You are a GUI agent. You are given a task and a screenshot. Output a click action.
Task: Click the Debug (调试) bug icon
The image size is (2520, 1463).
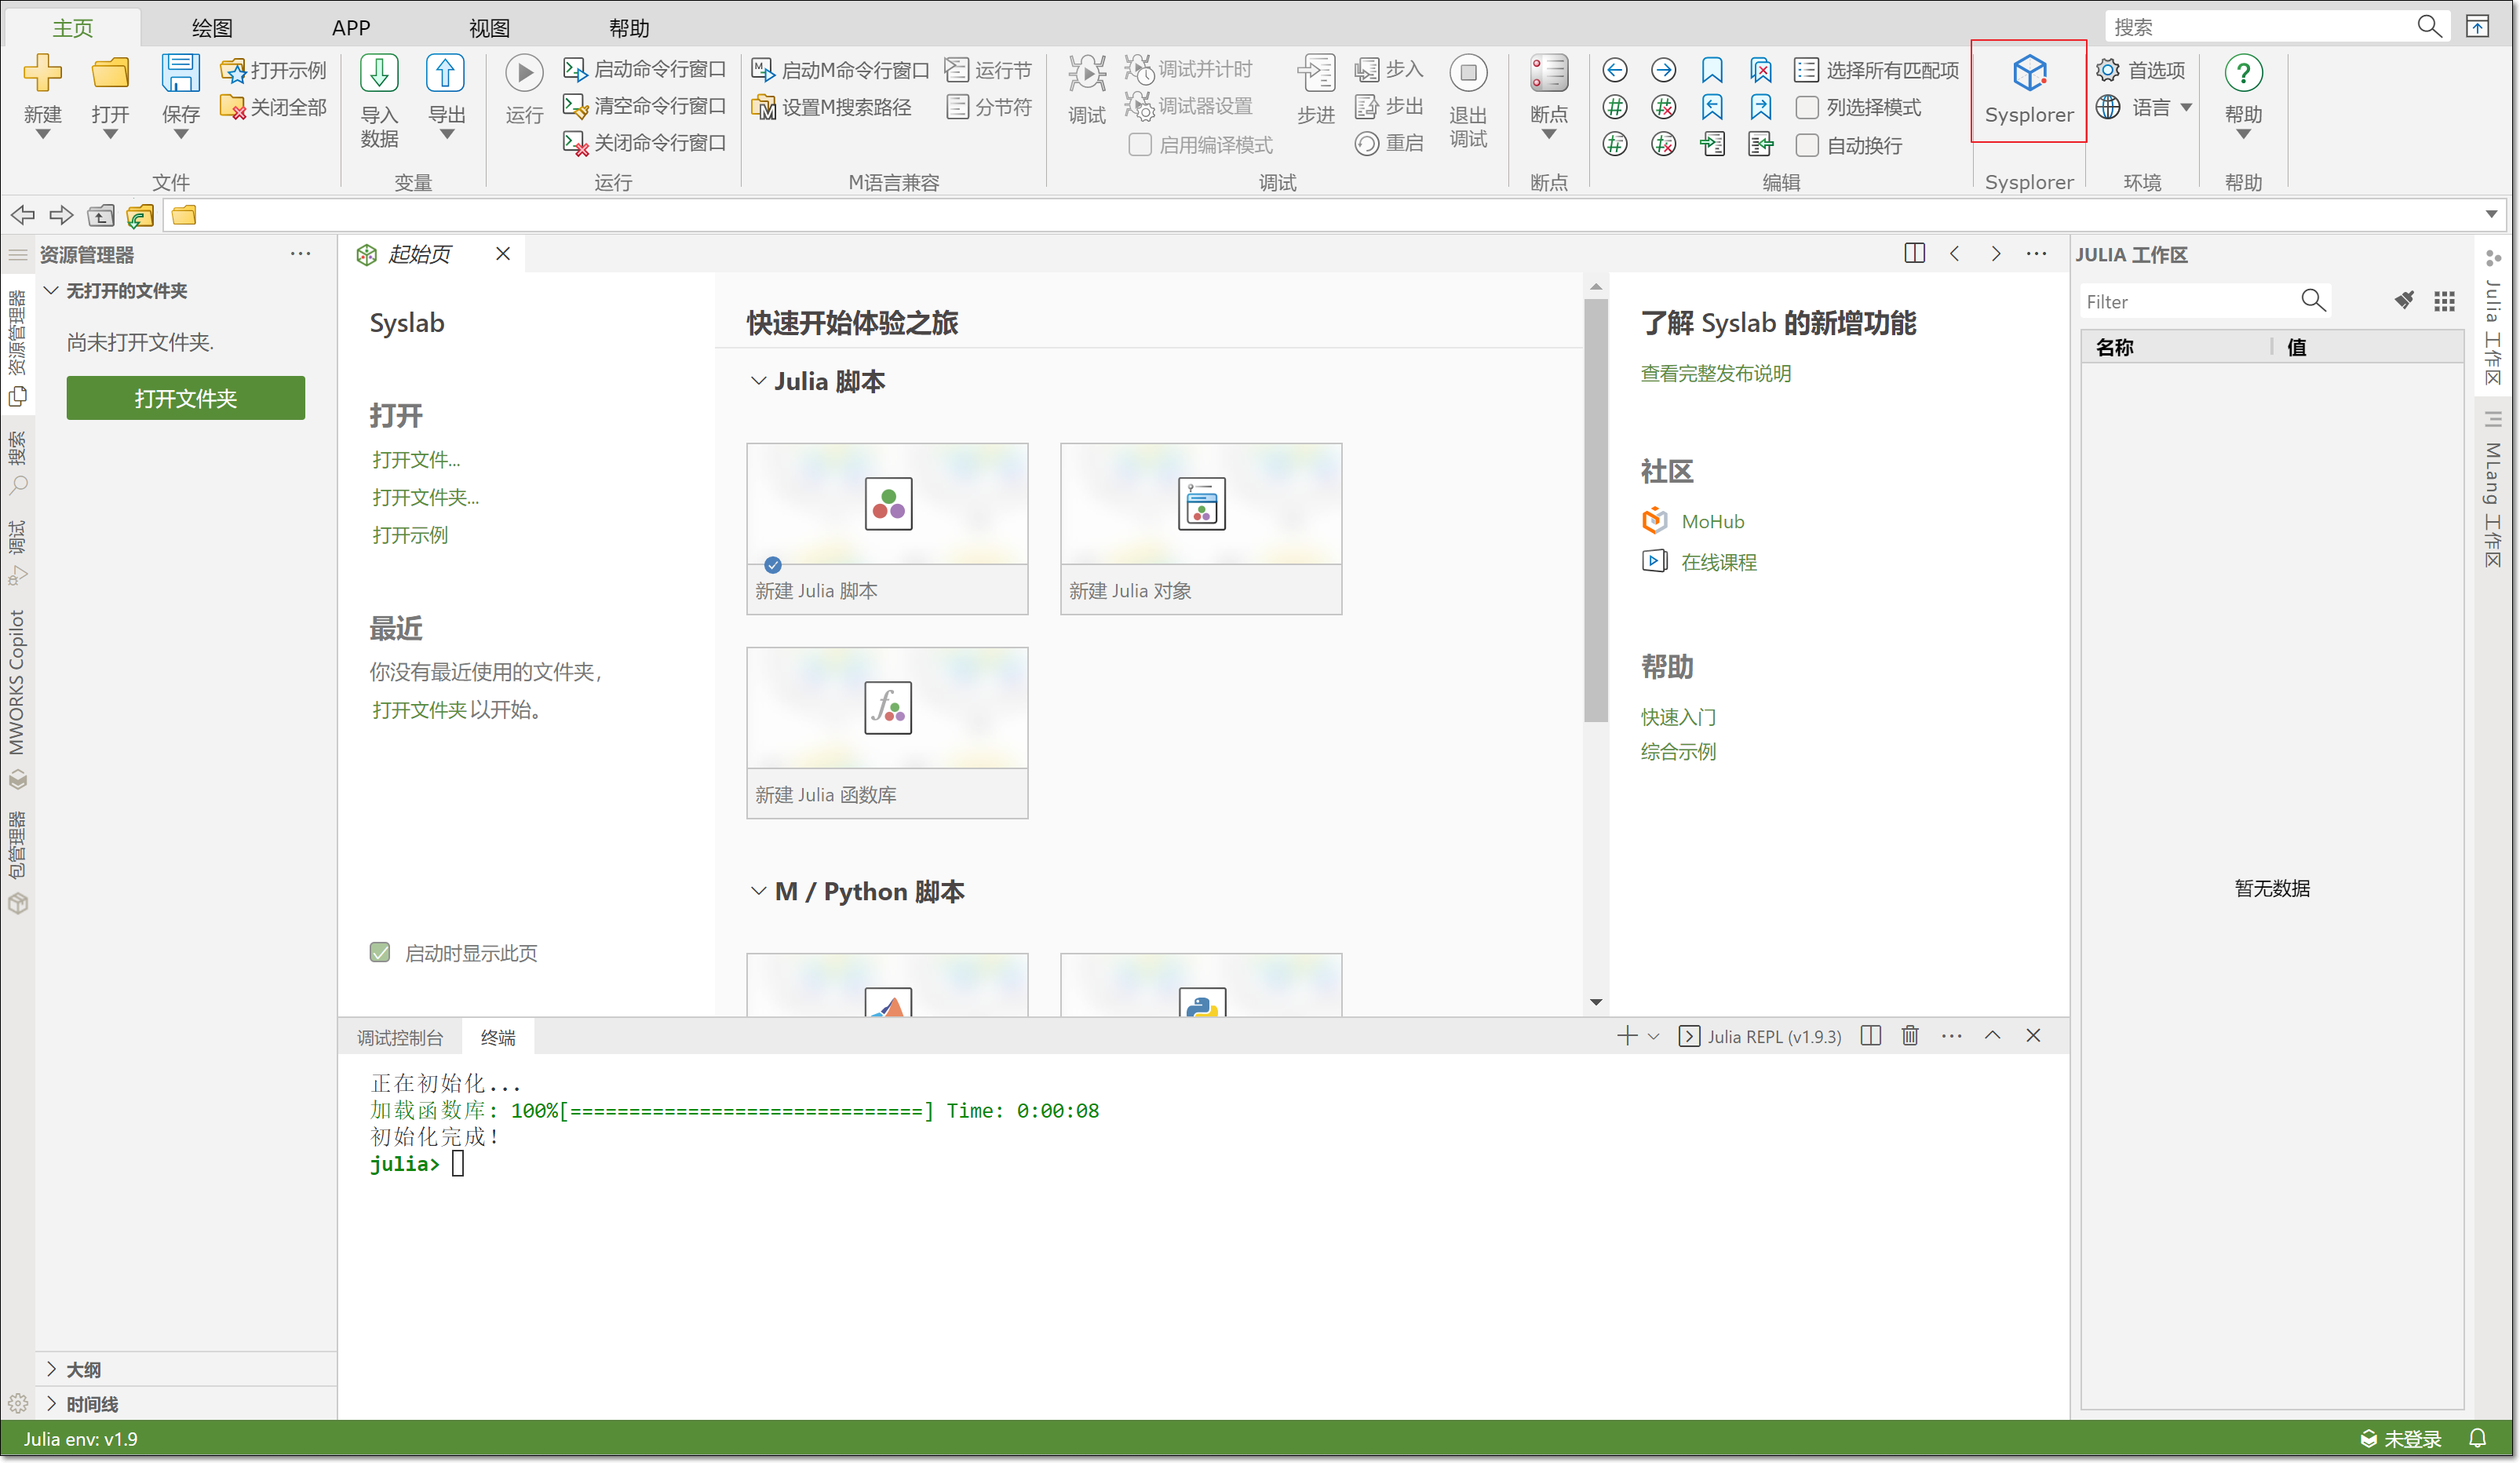[x=1086, y=74]
